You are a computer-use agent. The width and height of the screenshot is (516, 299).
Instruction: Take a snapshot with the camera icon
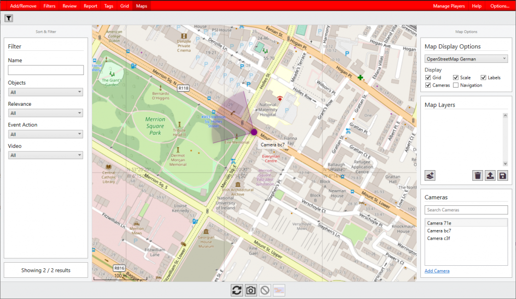point(251,290)
